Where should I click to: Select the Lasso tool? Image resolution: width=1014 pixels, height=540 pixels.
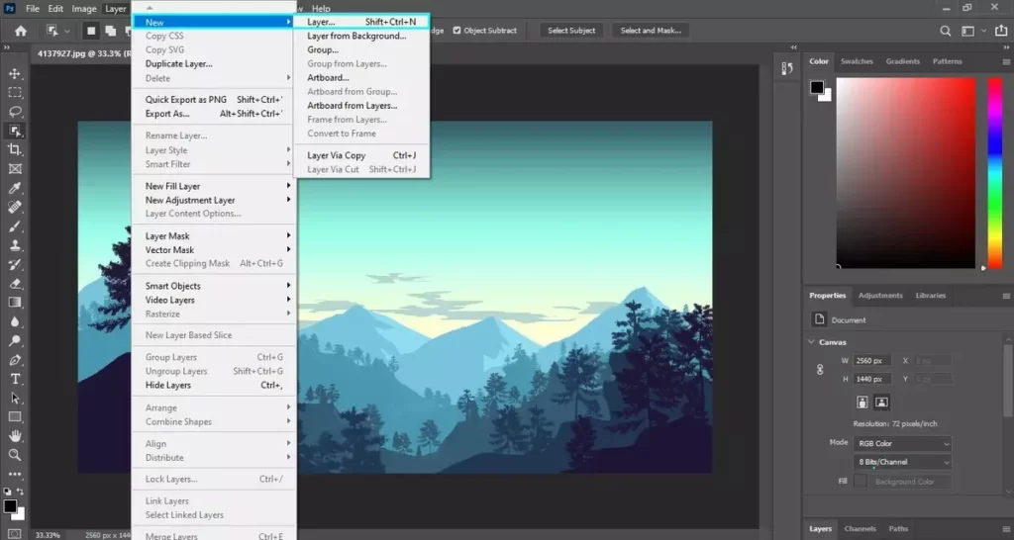pyautogui.click(x=15, y=111)
